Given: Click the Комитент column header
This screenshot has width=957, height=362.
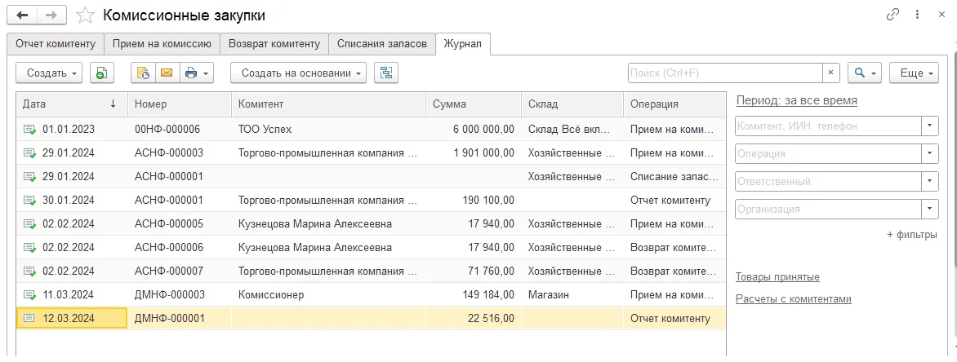Looking at the screenshot, I should 328,104.
